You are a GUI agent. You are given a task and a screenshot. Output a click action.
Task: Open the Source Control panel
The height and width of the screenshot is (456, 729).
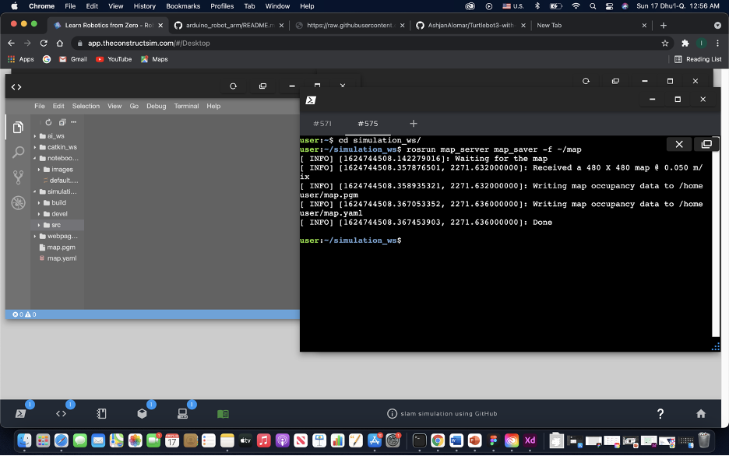coord(18,179)
